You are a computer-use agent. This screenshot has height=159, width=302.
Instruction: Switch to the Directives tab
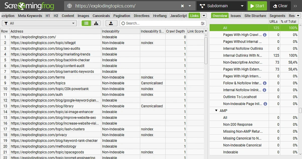142,16
